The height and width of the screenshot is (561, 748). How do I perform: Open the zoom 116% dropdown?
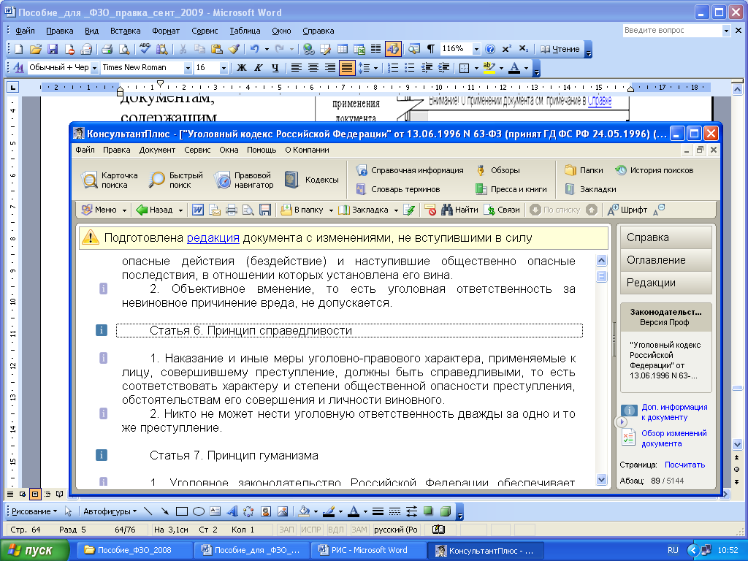coord(476,49)
